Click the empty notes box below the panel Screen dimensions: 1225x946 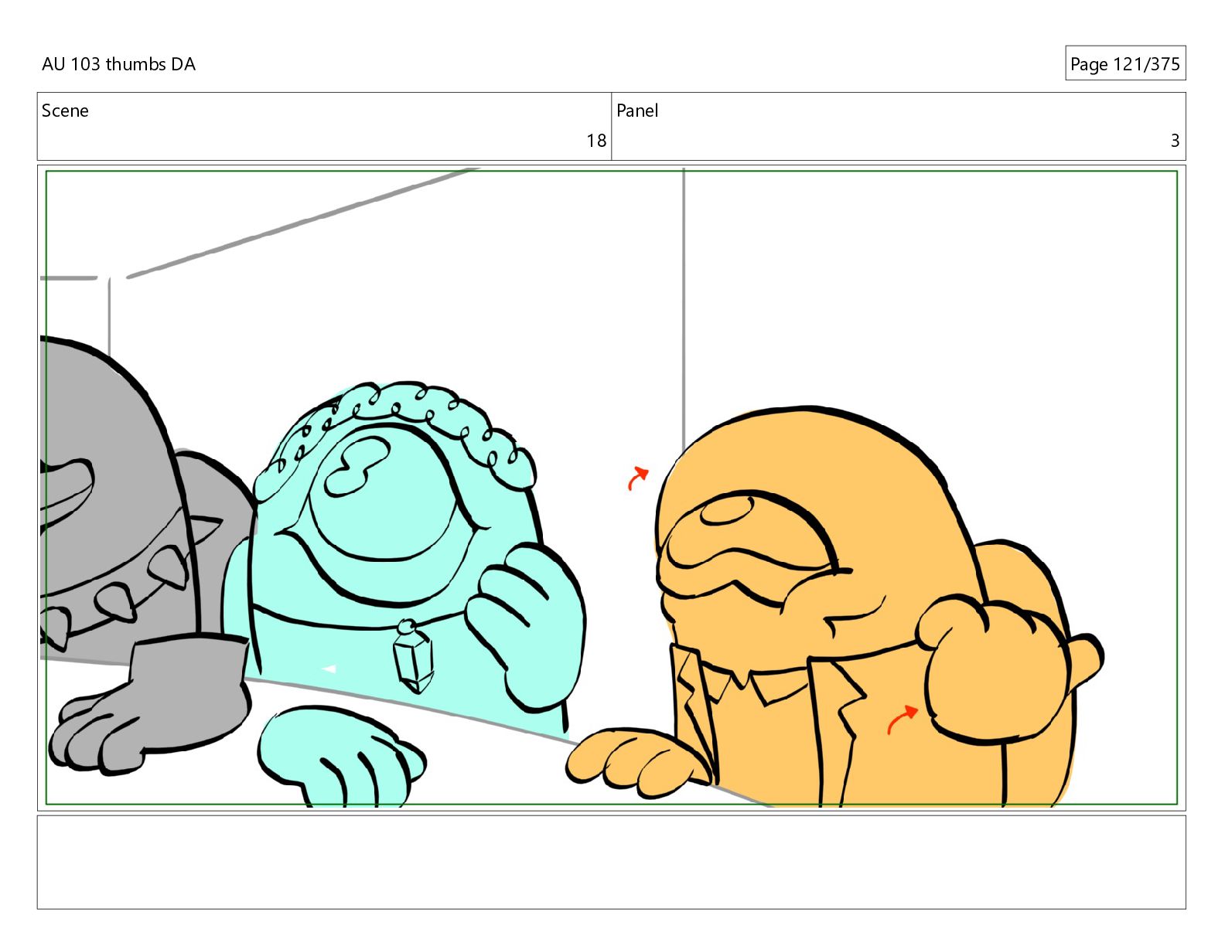click(x=611, y=862)
